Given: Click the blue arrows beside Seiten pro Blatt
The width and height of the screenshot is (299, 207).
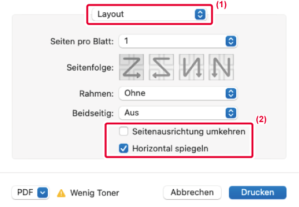Looking at the screenshot, I should (x=231, y=41).
